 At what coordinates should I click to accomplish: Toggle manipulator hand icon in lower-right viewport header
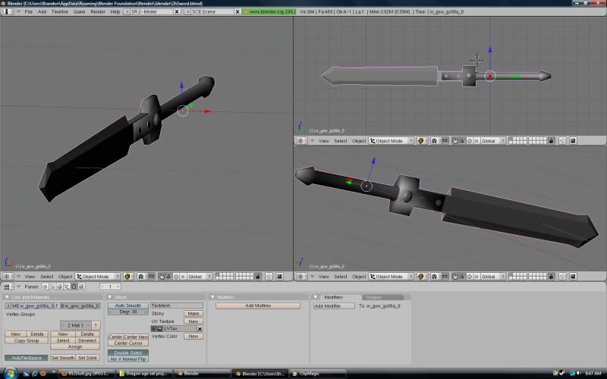[x=454, y=277]
